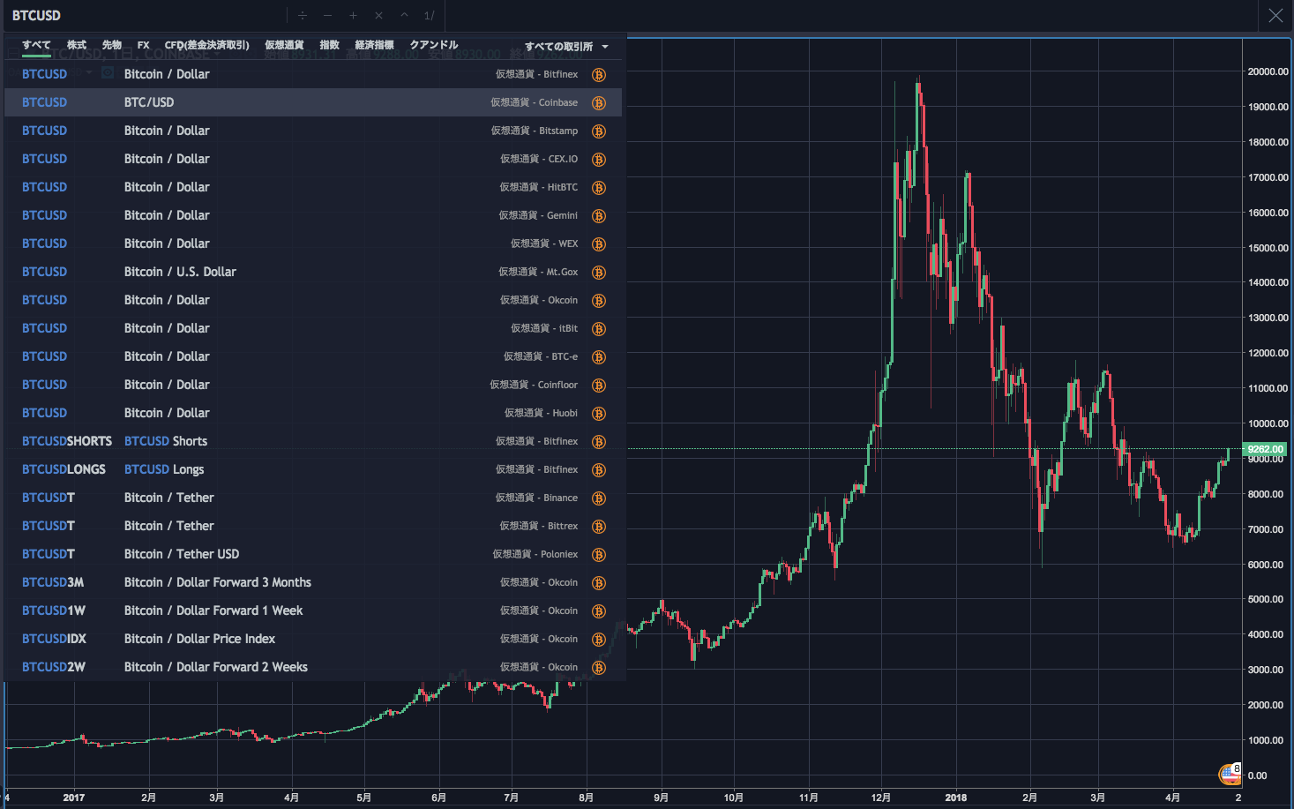The image size is (1294, 809).
Task: Select the すべて tab
Action: (x=36, y=45)
